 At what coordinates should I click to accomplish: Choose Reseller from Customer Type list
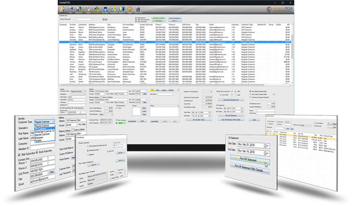click(x=38, y=141)
